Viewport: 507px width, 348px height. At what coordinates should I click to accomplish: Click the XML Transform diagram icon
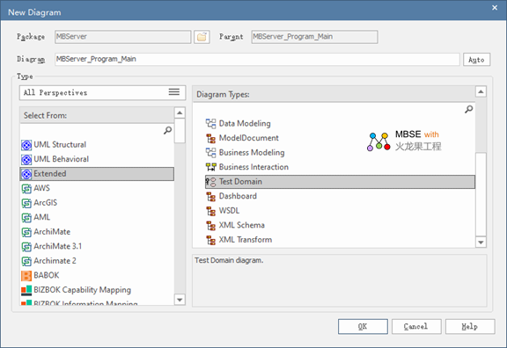(211, 240)
